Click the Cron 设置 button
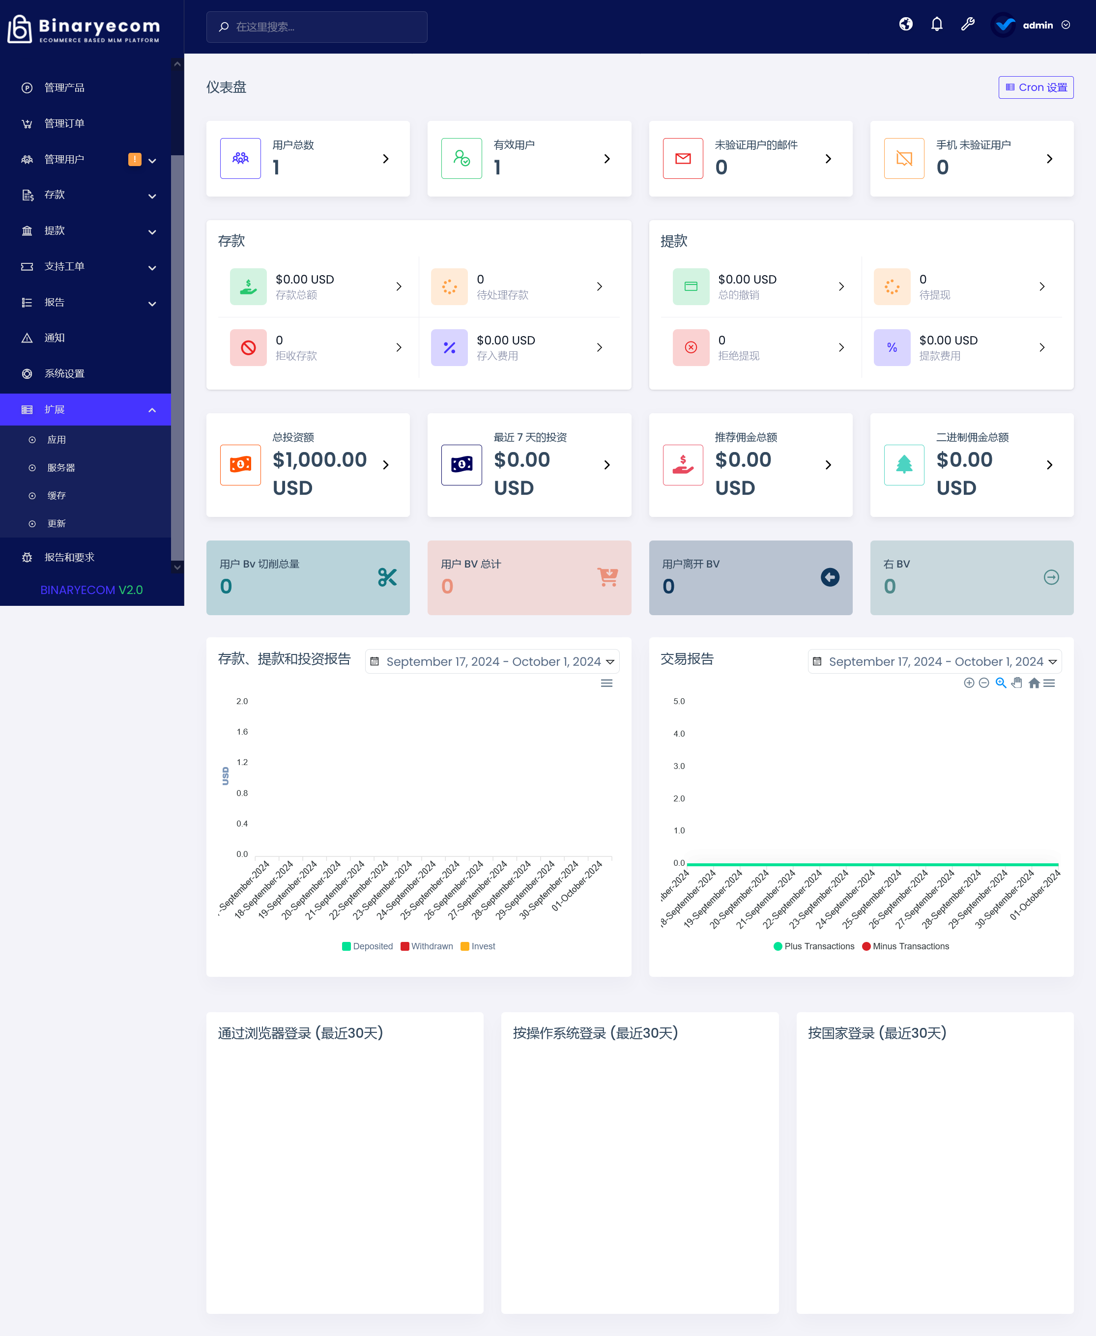Screen dimensions: 1096x1336 (x=1036, y=87)
